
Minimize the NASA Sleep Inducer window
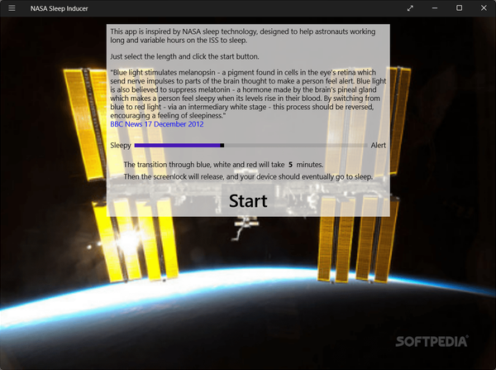[x=435, y=8]
